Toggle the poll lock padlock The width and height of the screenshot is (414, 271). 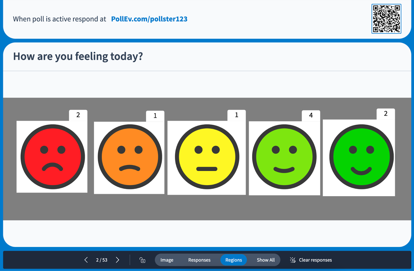[x=142, y=260]
